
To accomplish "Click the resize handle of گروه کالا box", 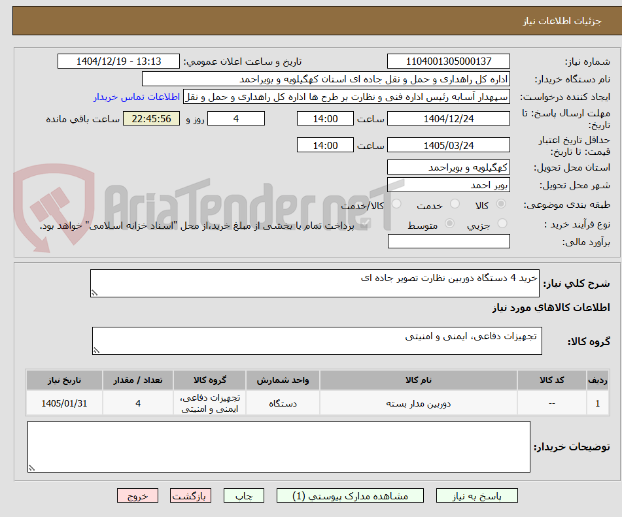I will pos(96,350).
